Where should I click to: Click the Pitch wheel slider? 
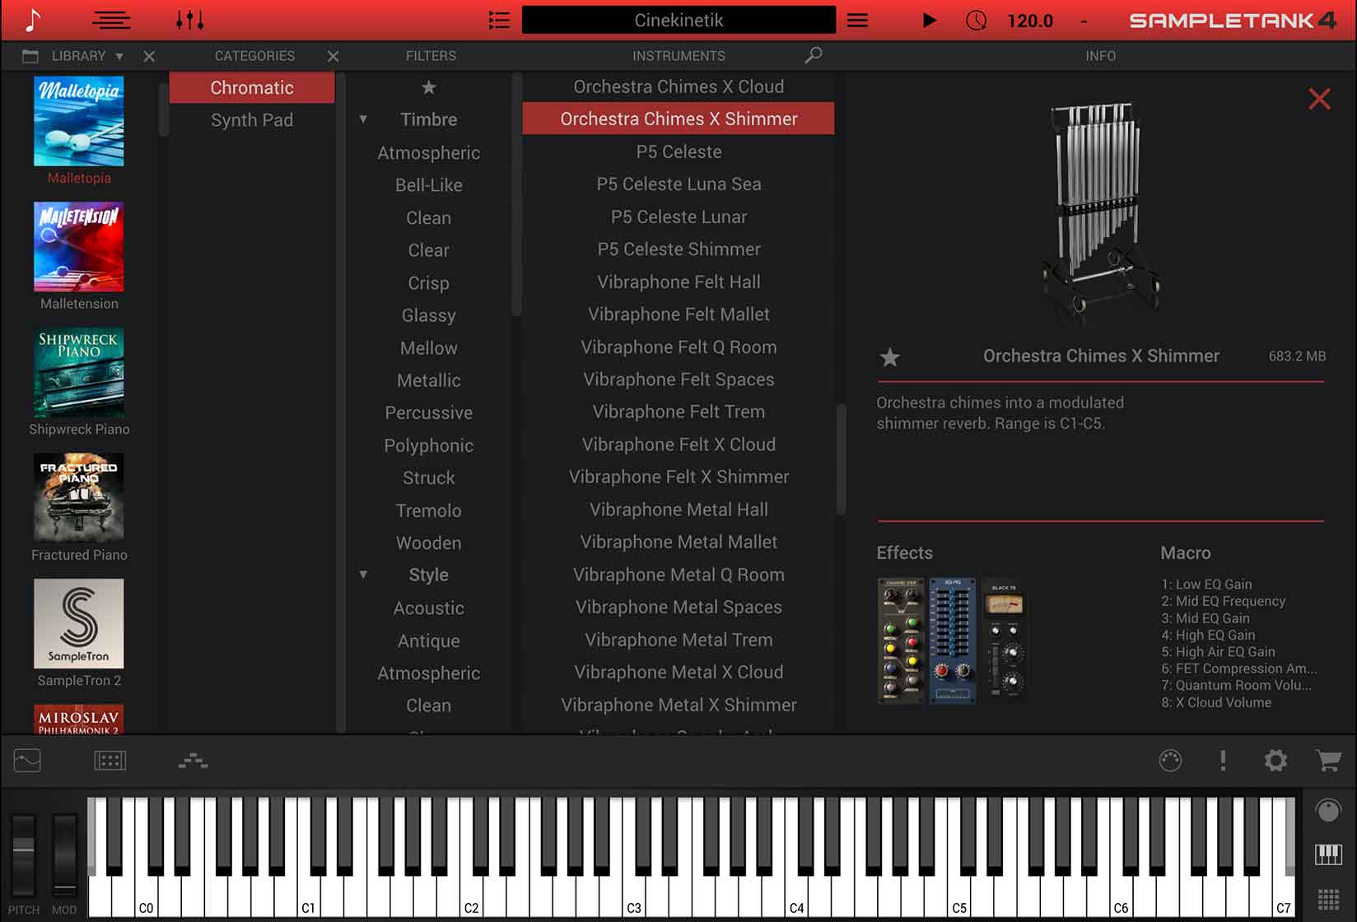click(x=23, y=854)
